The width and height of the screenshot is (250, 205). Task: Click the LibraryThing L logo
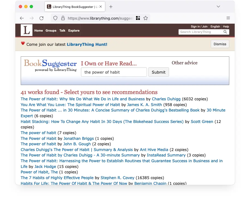26,30
